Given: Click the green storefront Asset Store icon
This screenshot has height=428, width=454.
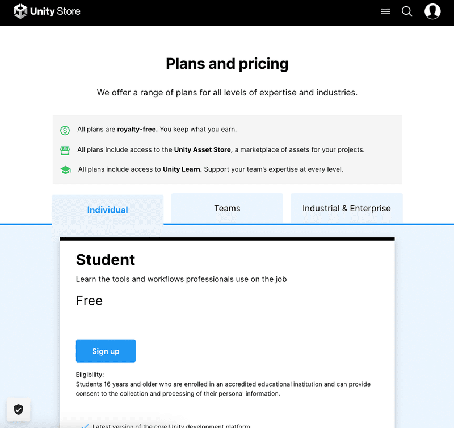Looking at the screenshot, I should click(65, 151).
